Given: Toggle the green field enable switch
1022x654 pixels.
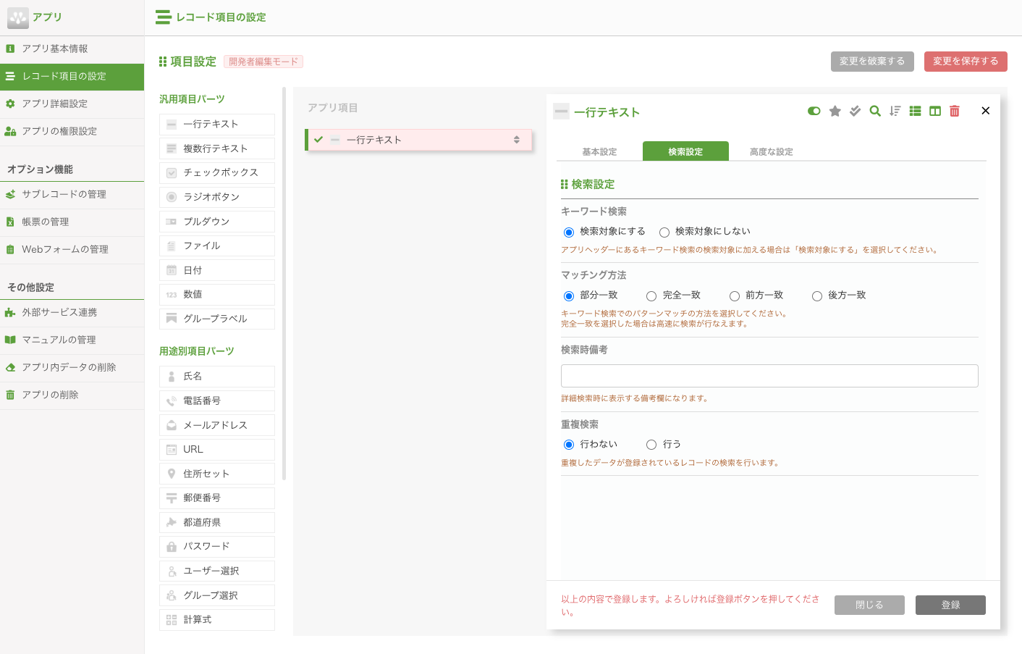Looking at the screenshot, I should pos(814,111).
